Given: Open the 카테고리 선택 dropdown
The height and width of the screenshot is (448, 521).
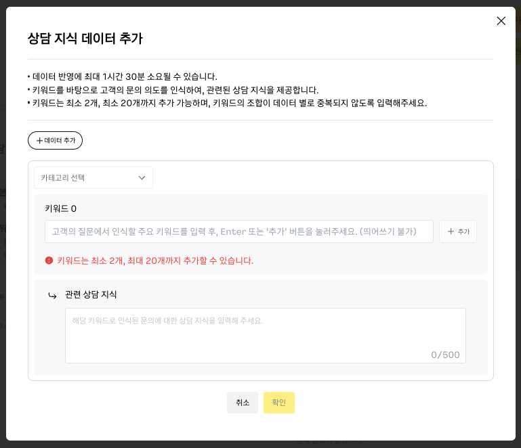Looking at the screenshot, I should [x=93, y=178].
